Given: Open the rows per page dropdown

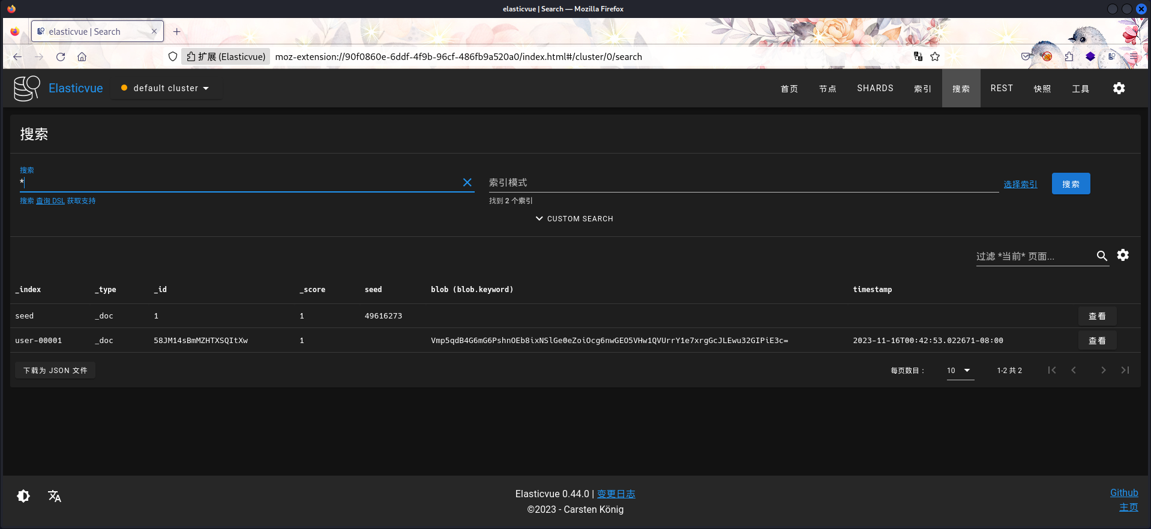Looking at the screenshot, I should (x=960, y=371).
